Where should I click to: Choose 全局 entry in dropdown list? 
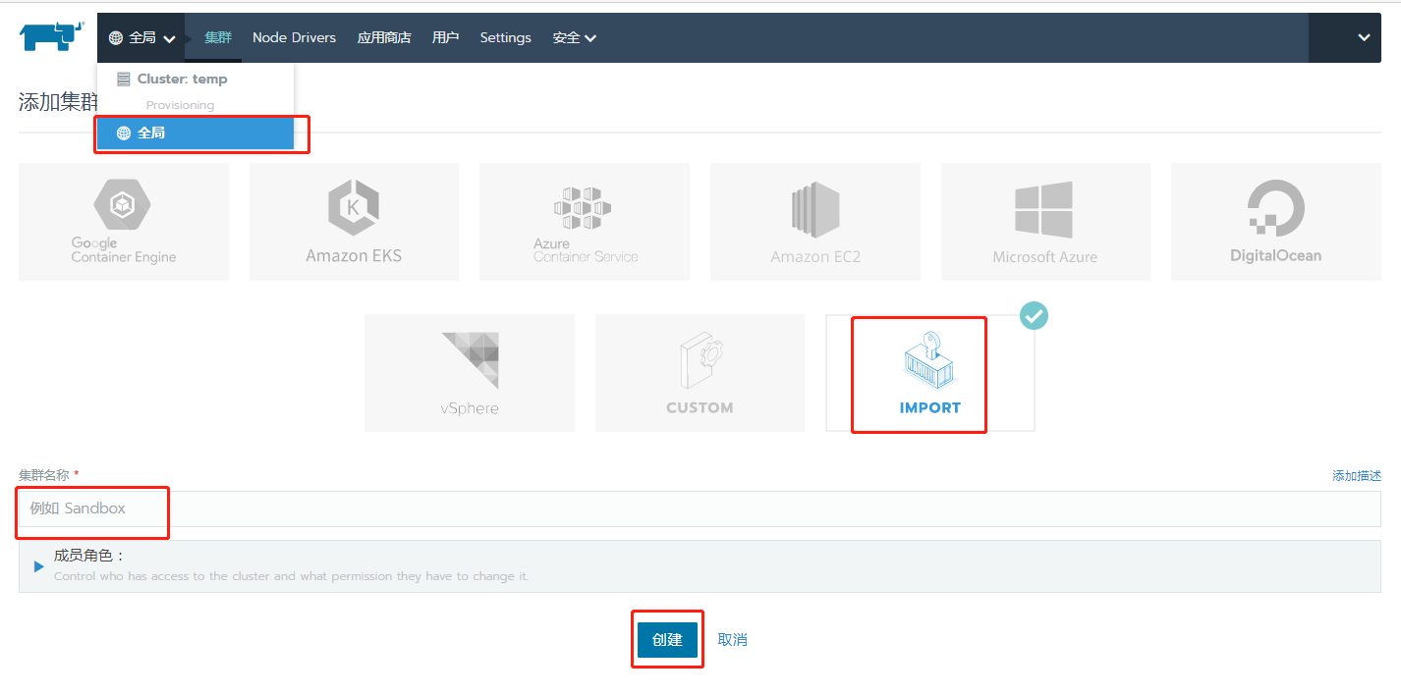pyautogui.click(x=195, y=133)
